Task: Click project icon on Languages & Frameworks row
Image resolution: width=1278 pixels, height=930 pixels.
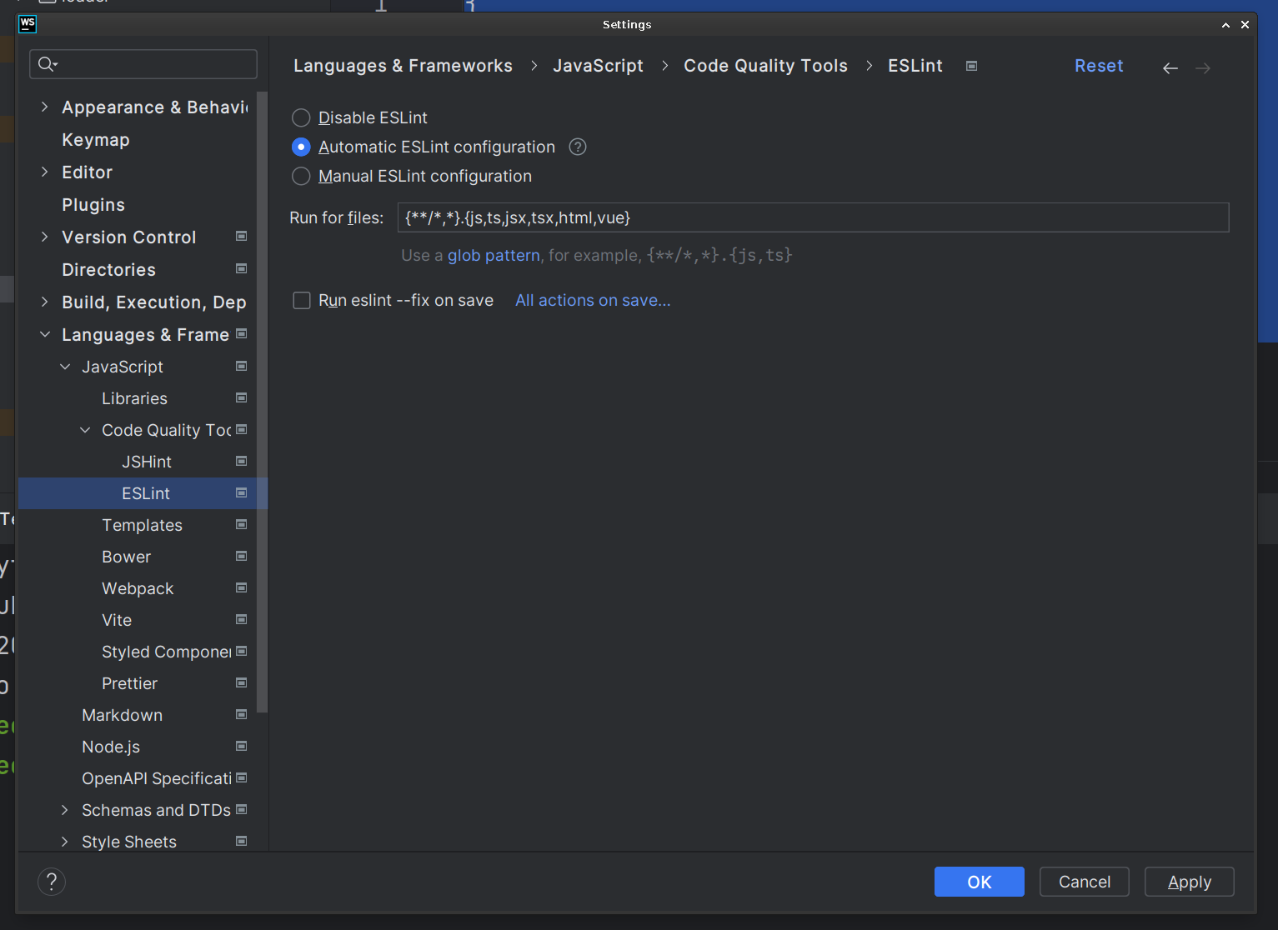Action: tap(242, 333)
